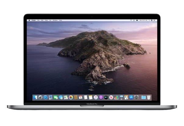
Task: Open the File menu
Action: tap(38, 20)
